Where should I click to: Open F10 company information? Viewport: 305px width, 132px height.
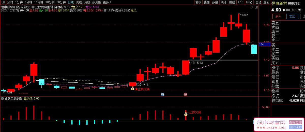[x=240, y=2]
